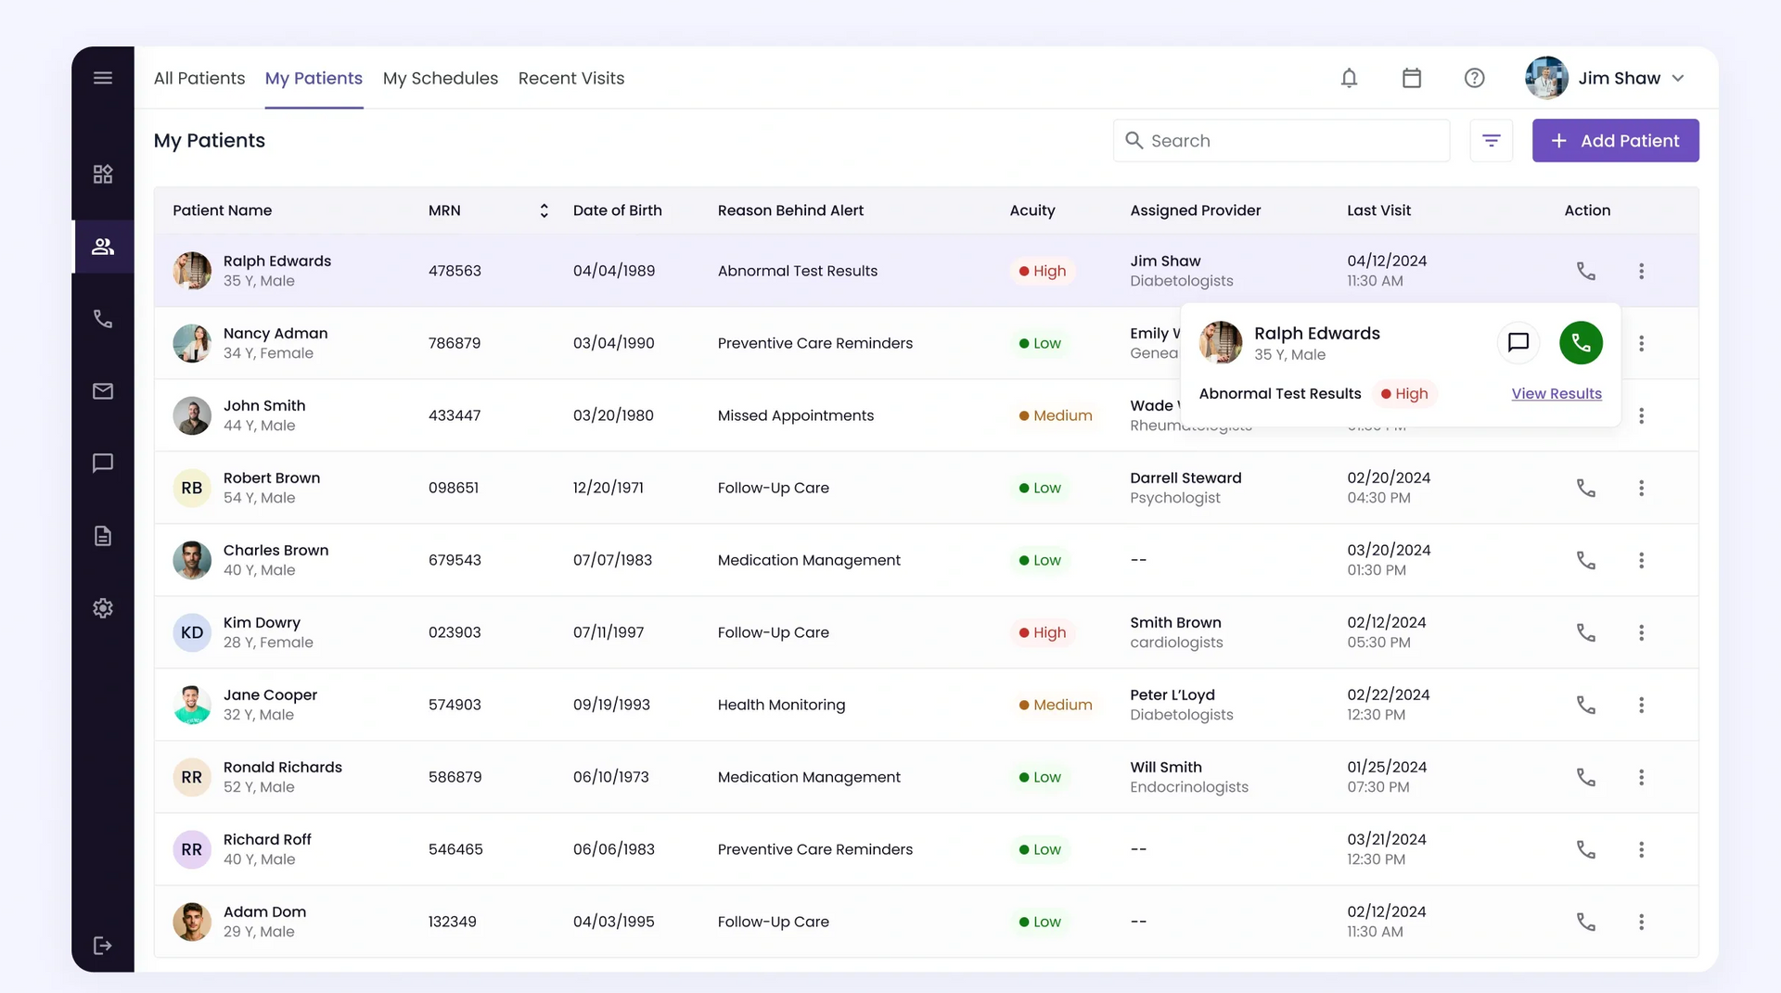Follow the View Results link

[1556, 394]
